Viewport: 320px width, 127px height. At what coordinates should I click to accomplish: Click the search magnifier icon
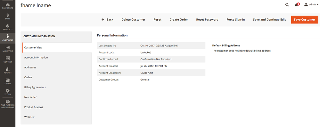coord(287,5)
